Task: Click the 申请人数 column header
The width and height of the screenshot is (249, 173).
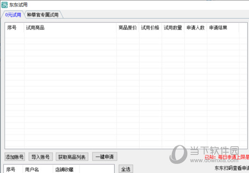Action: (x=196, y=28)
